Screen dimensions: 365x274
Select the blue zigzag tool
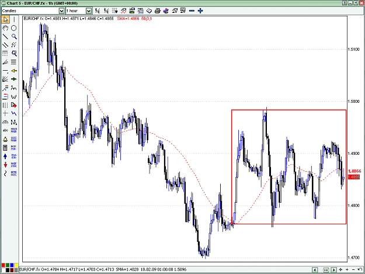click(14, 113)
